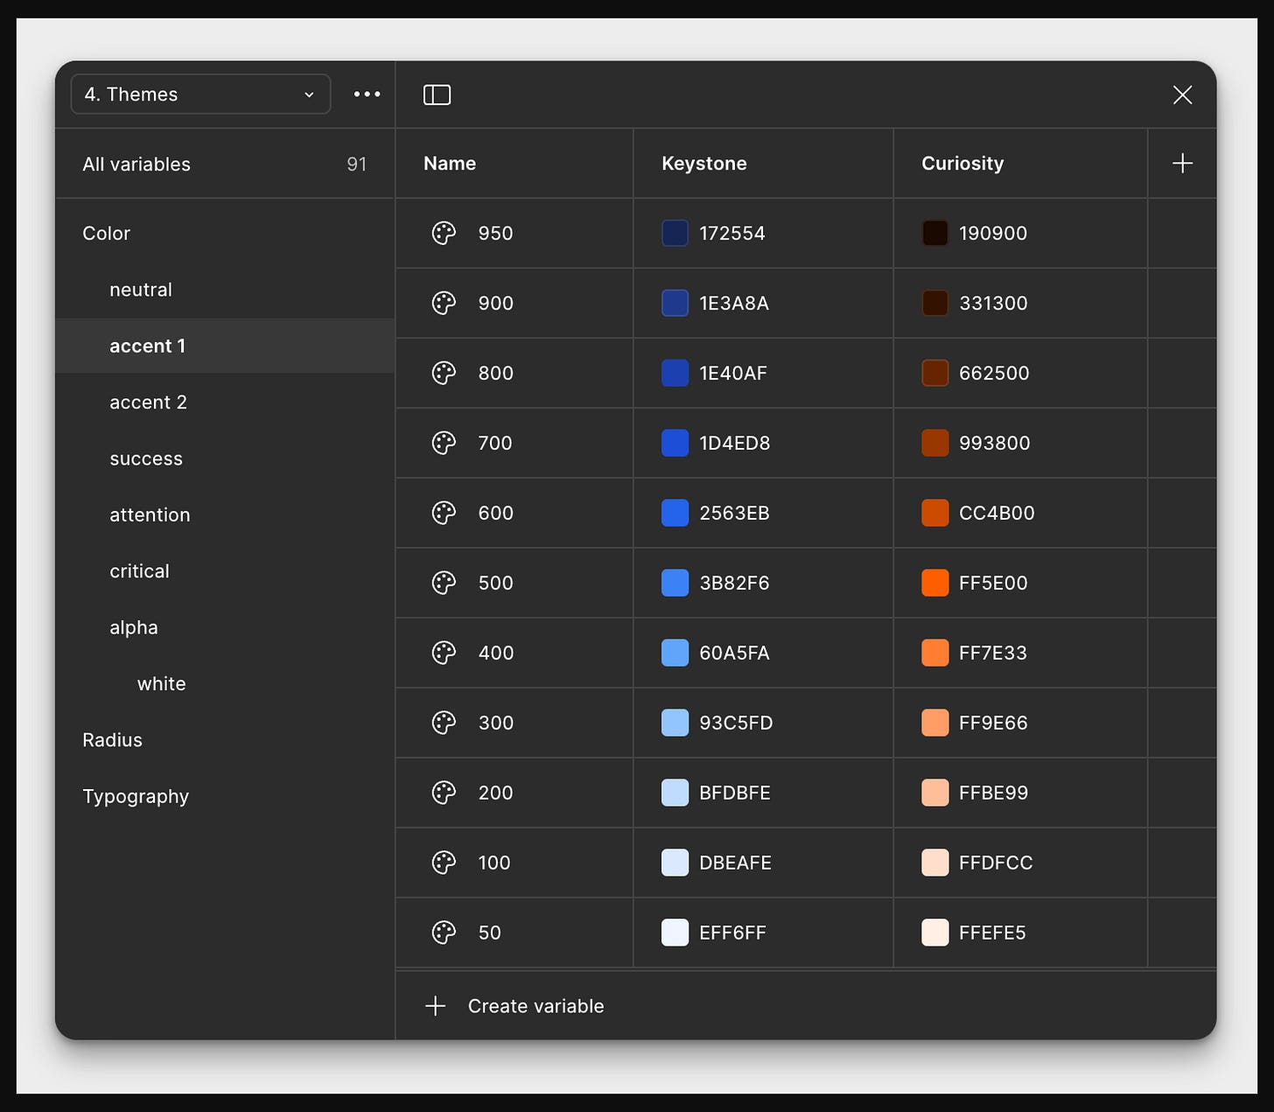This screenshot has width=1274, height=1112.
Task: Click the Curiosity FFEFE5 color swatch
Action: click(x=935, y=933)
